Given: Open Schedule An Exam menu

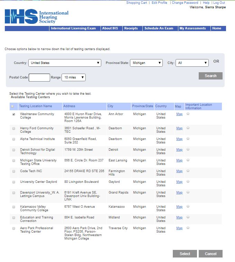Looking at the screenshot, I should point(159,28).
